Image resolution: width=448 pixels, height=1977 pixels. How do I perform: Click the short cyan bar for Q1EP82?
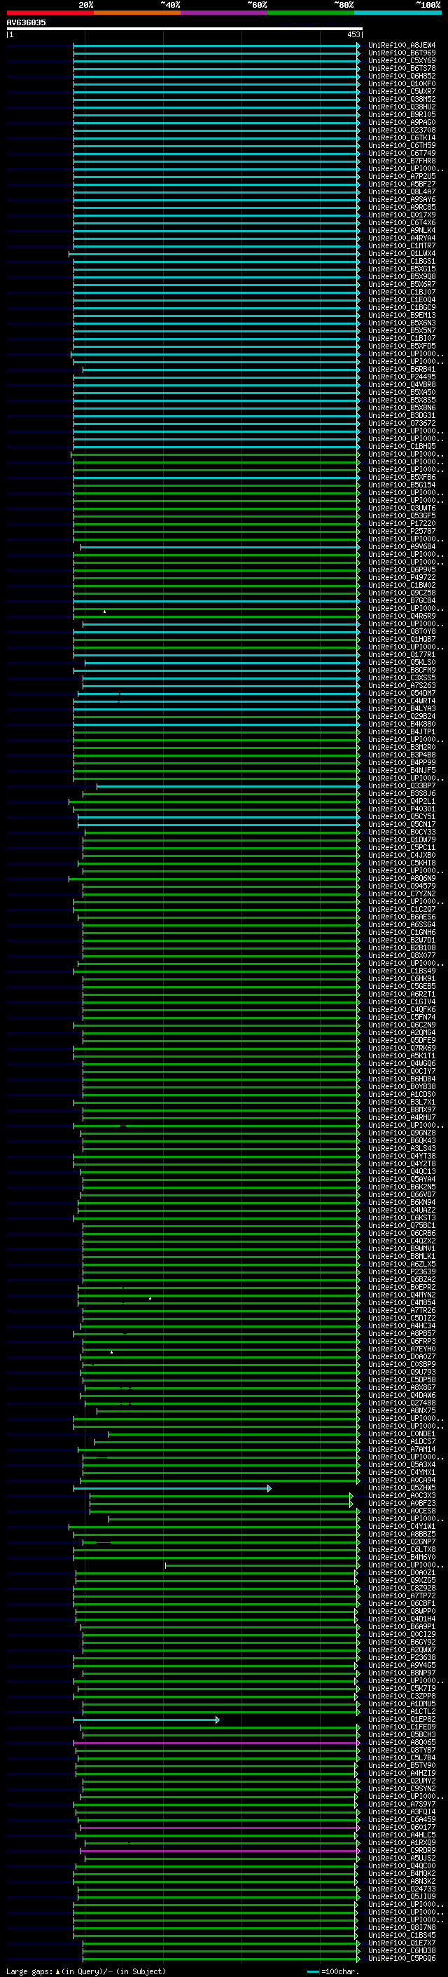click(x=147, y=1720)
